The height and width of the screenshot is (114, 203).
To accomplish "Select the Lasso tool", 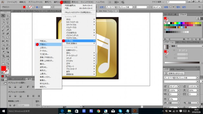I will coord(8,19).
